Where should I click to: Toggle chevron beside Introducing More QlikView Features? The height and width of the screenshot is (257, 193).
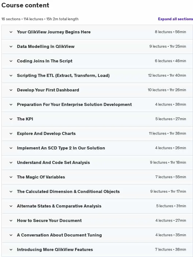[11, 250]
